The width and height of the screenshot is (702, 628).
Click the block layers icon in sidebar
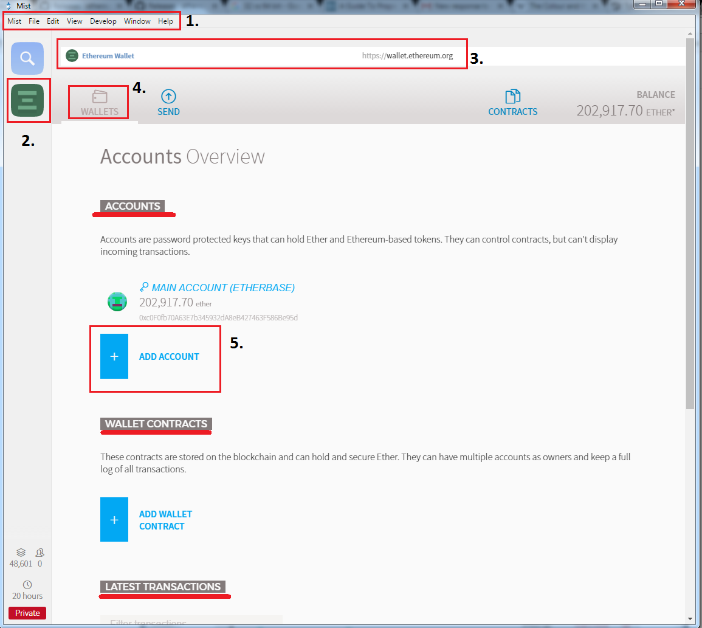(x=21, y=552)
